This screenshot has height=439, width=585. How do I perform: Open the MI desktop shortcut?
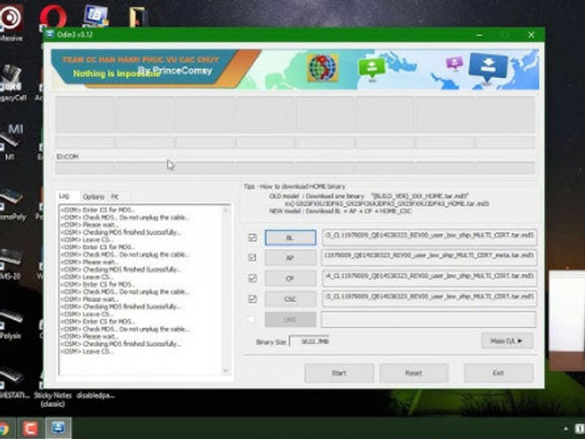[x=11, y=142]
